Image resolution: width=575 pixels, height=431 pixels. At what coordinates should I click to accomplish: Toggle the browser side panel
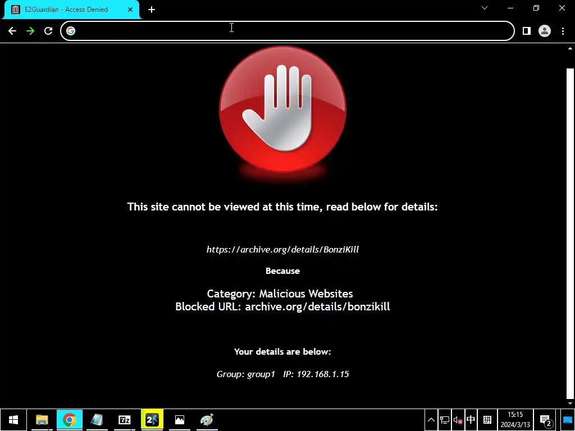527,31
